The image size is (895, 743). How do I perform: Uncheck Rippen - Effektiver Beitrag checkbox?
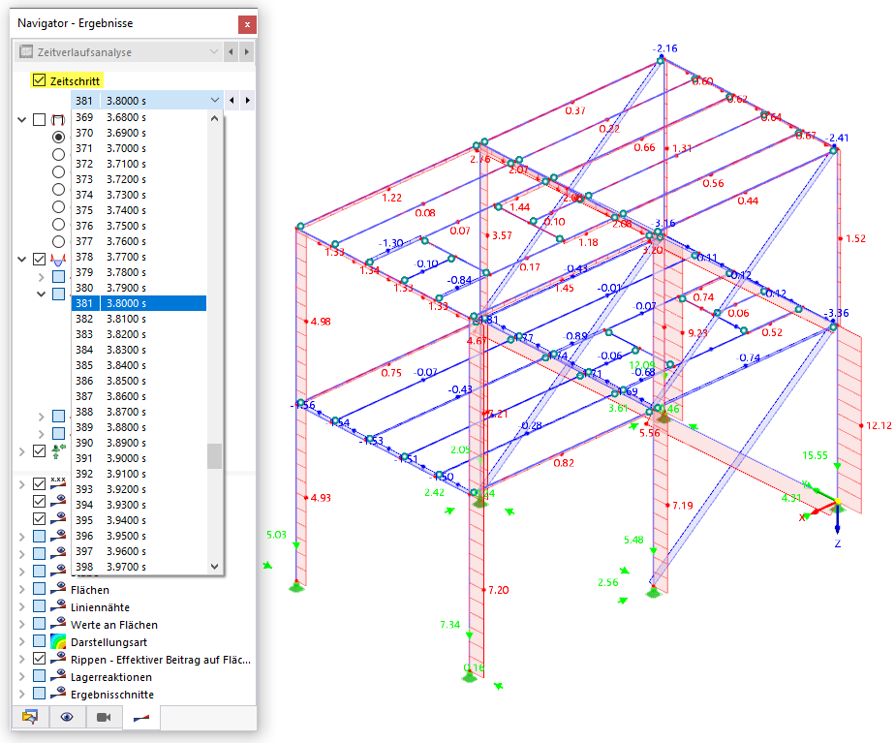pos(39,659)
